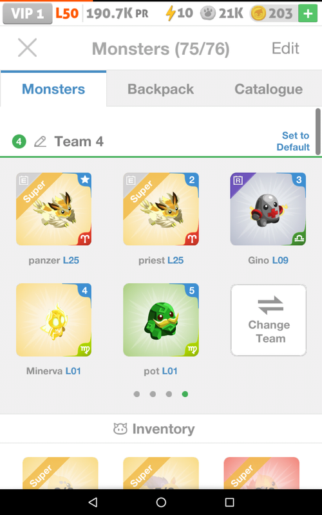The image size is (322, 515).
Task: Close the Monsters screen with the X
Action: [27, 48]
